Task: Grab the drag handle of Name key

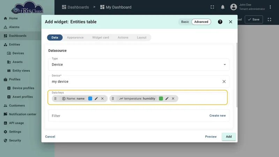Action: point(55,98)
